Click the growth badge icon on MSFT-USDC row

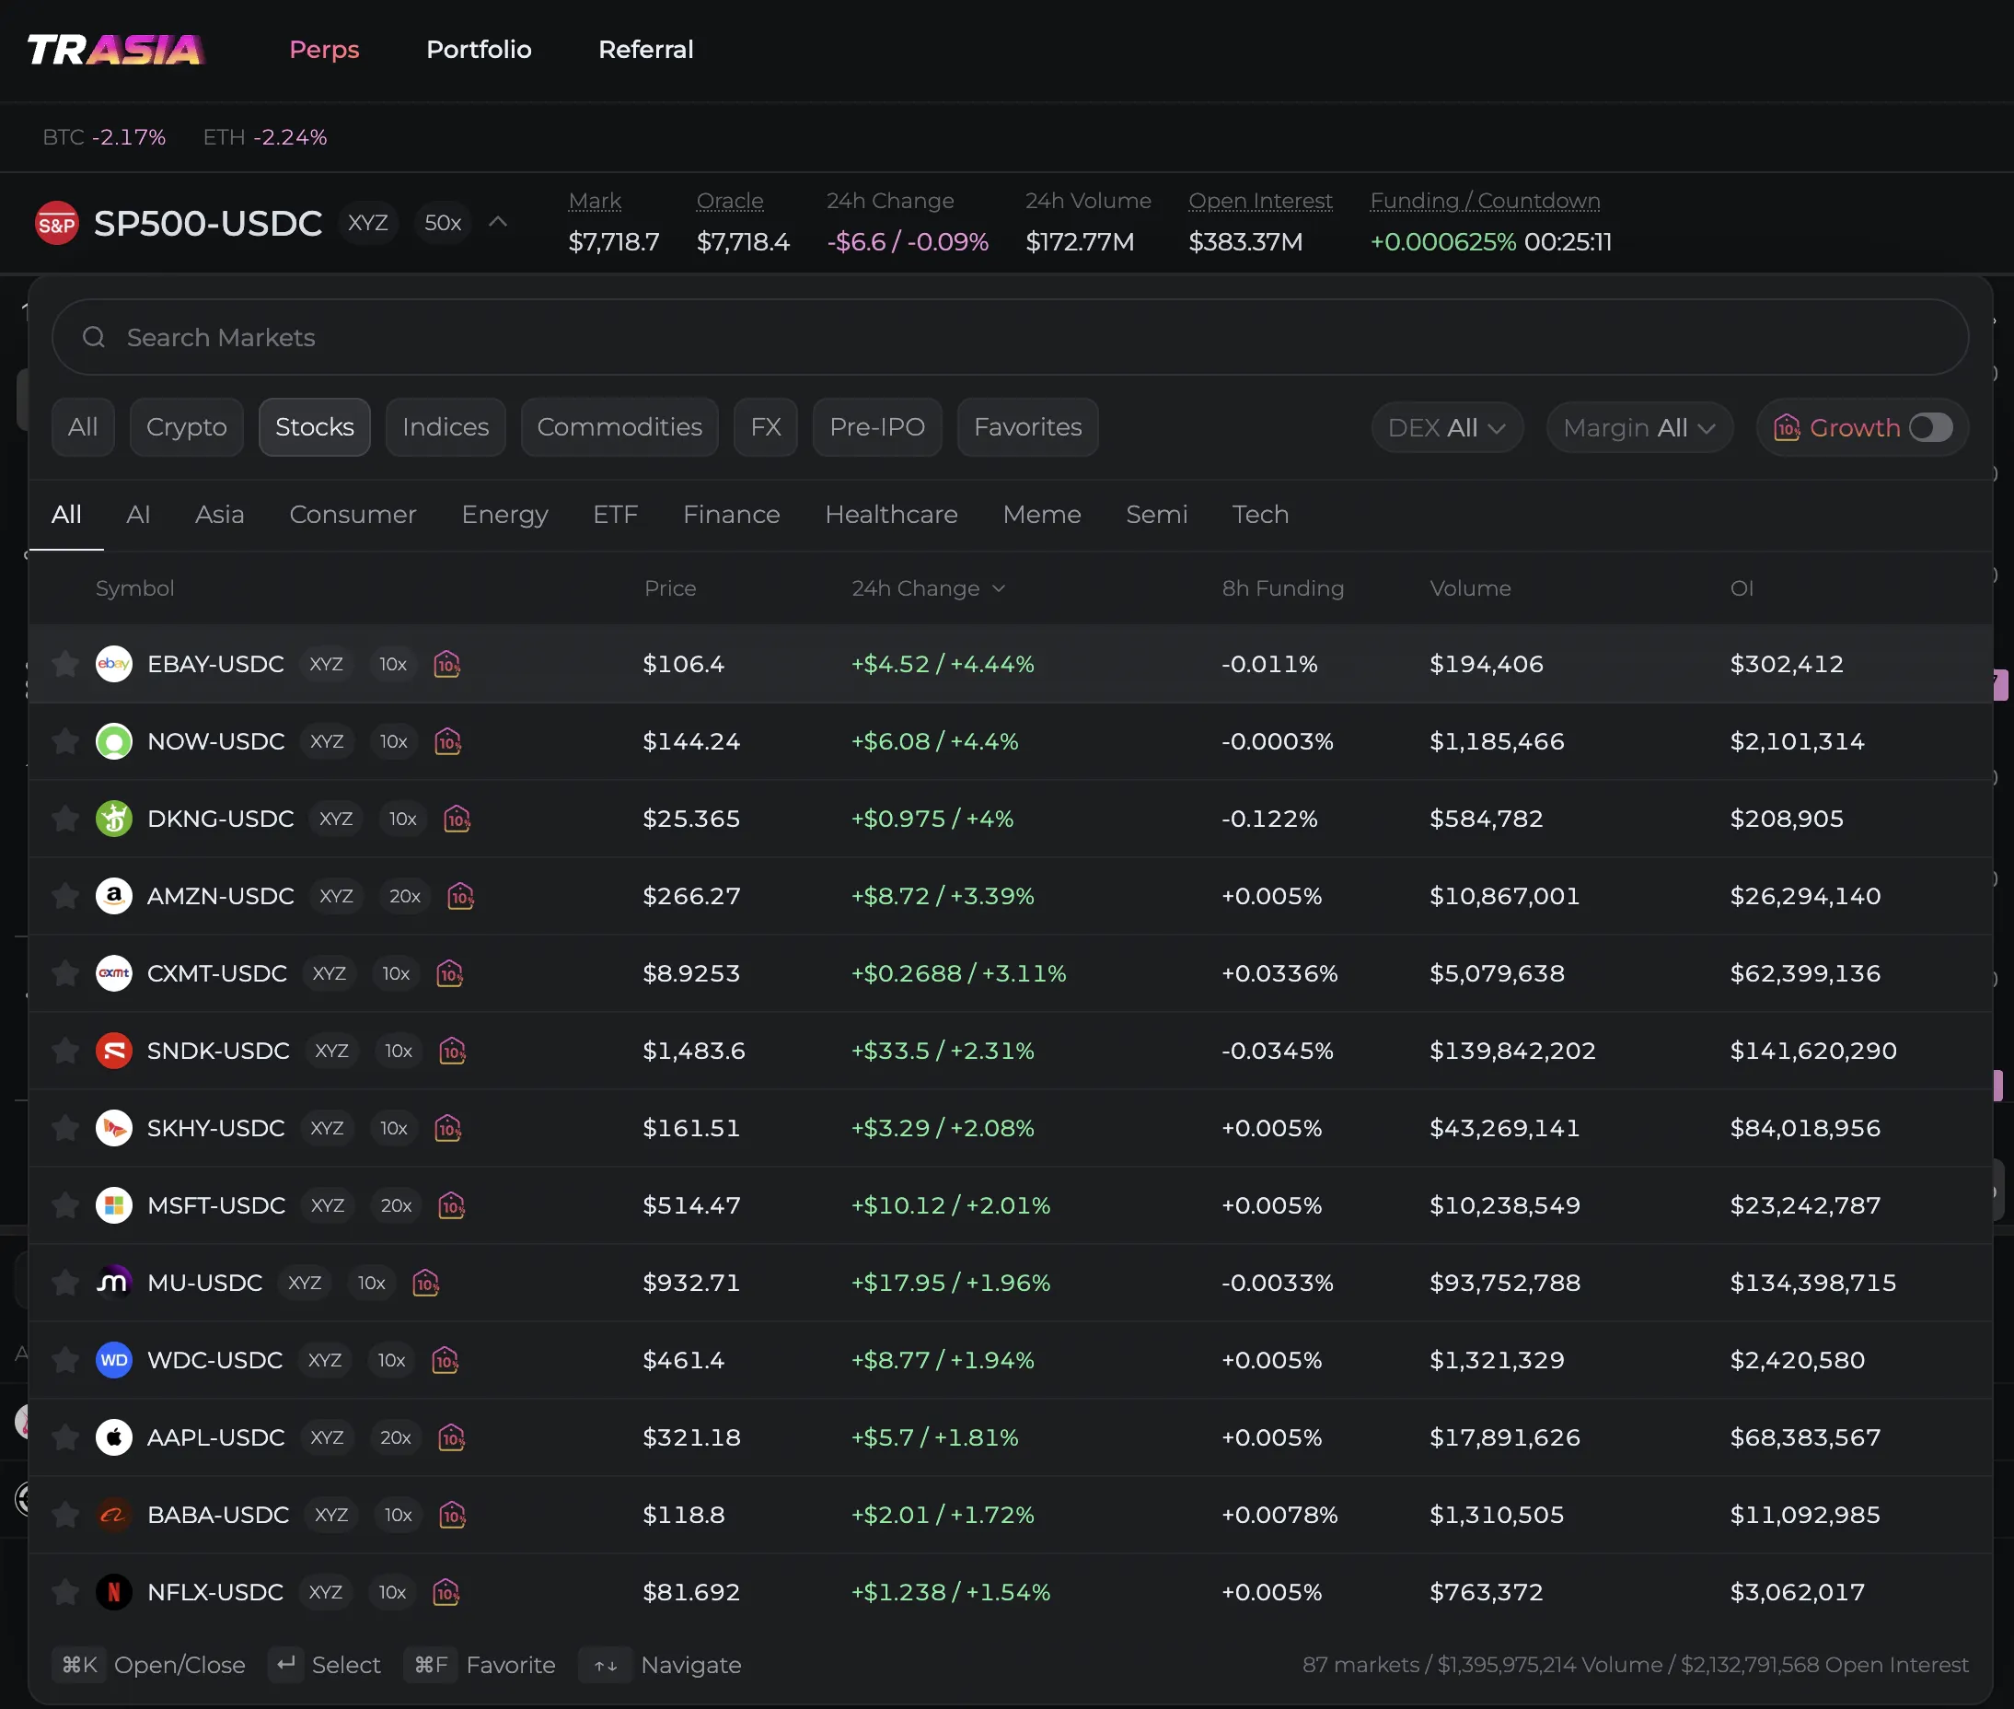452,1205
